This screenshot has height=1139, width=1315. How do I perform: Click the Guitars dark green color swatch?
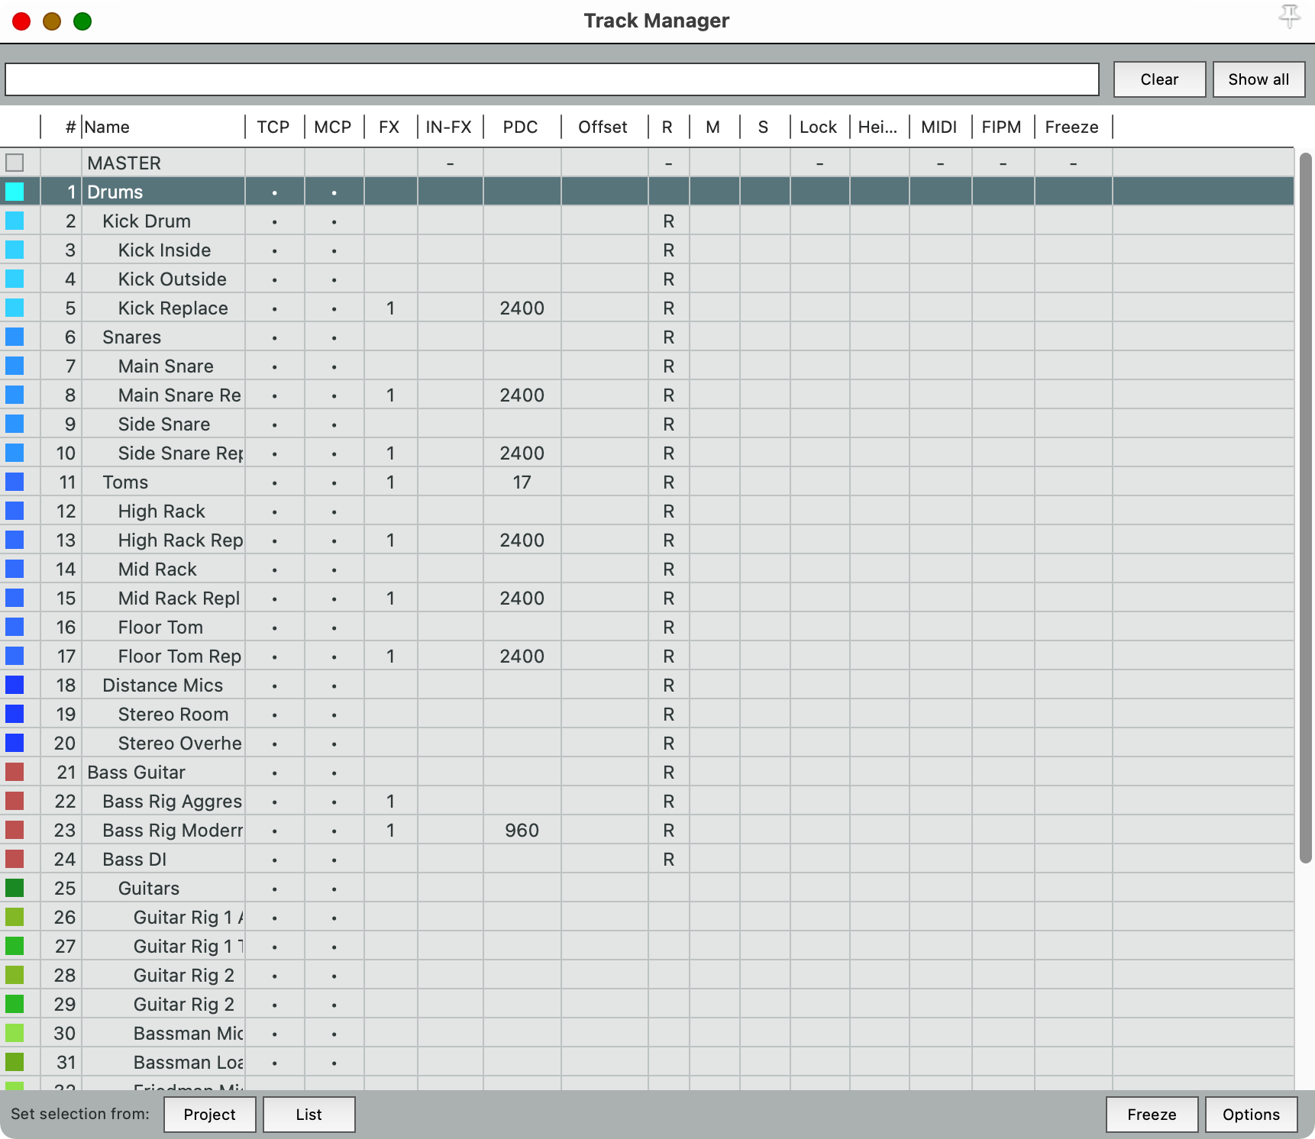[15, 888]
